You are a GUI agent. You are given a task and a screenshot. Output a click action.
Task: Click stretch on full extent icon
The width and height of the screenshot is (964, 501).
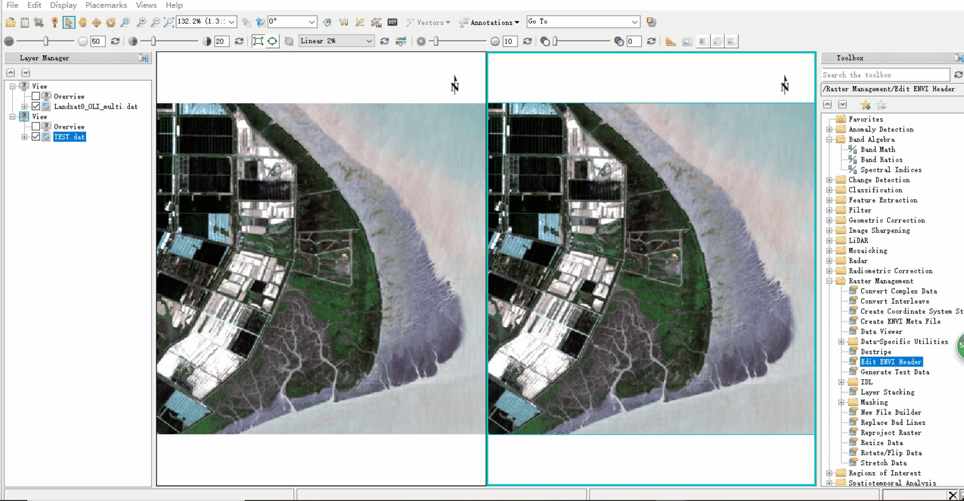(258, 41)
